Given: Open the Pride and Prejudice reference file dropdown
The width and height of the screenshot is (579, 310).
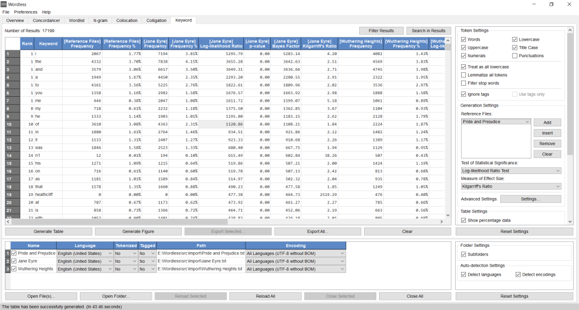Looking at the screenshot, I should pyautogui.click(x=495, y=122).
